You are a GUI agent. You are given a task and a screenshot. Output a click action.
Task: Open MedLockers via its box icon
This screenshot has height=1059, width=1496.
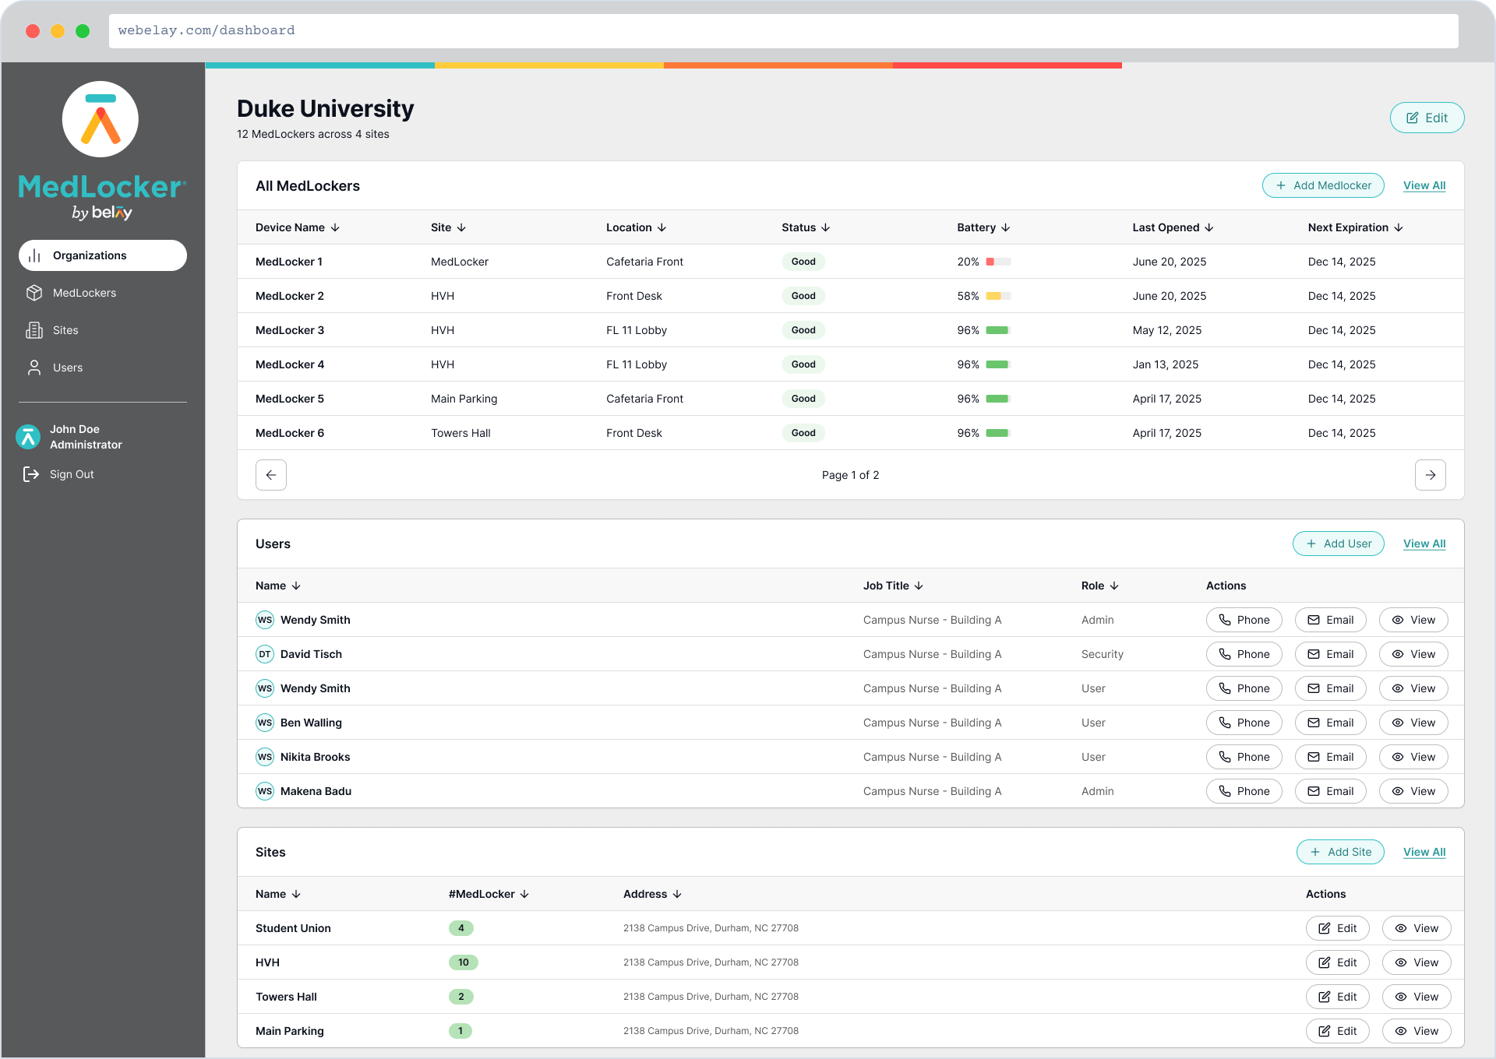coord(34,293)
